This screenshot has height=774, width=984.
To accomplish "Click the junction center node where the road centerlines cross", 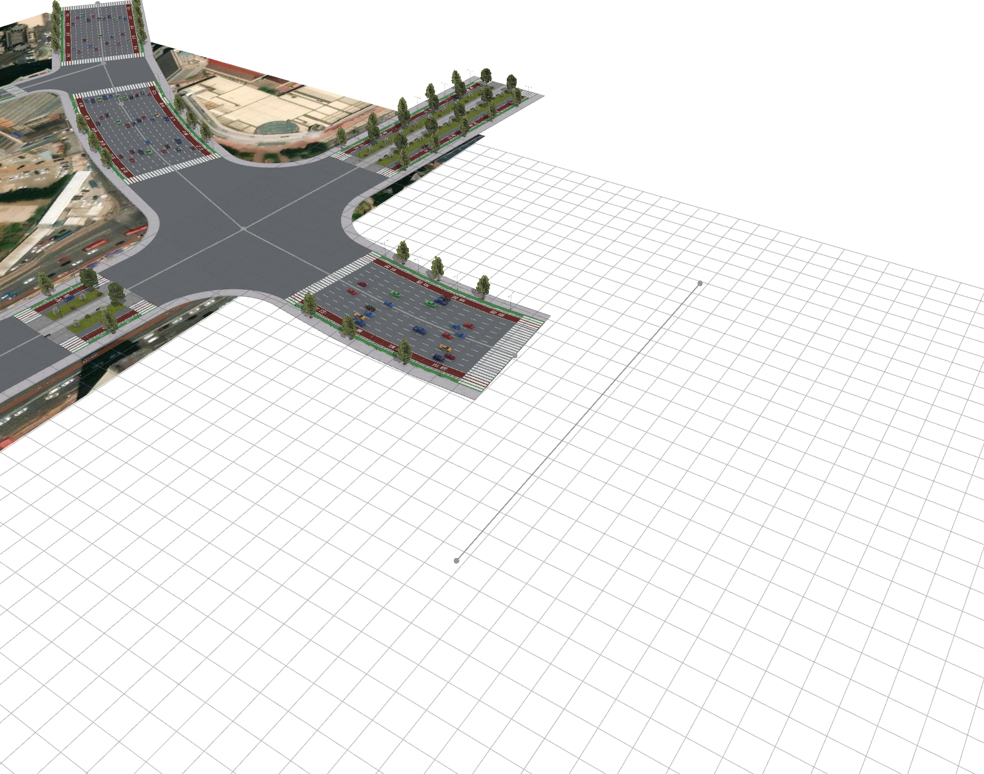I will tap(244, 229).
